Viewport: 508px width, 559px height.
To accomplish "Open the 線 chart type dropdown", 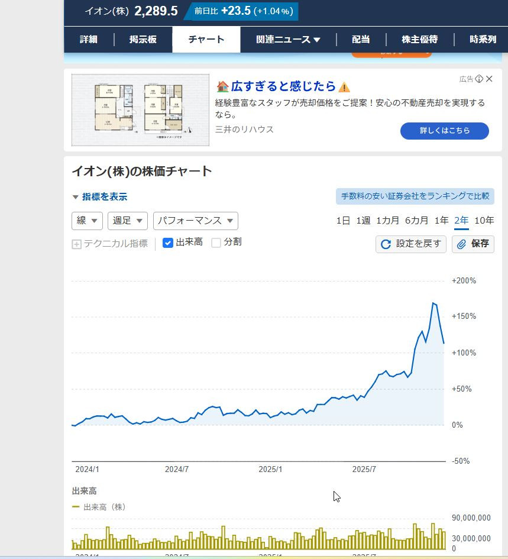I will pos(87,221).
